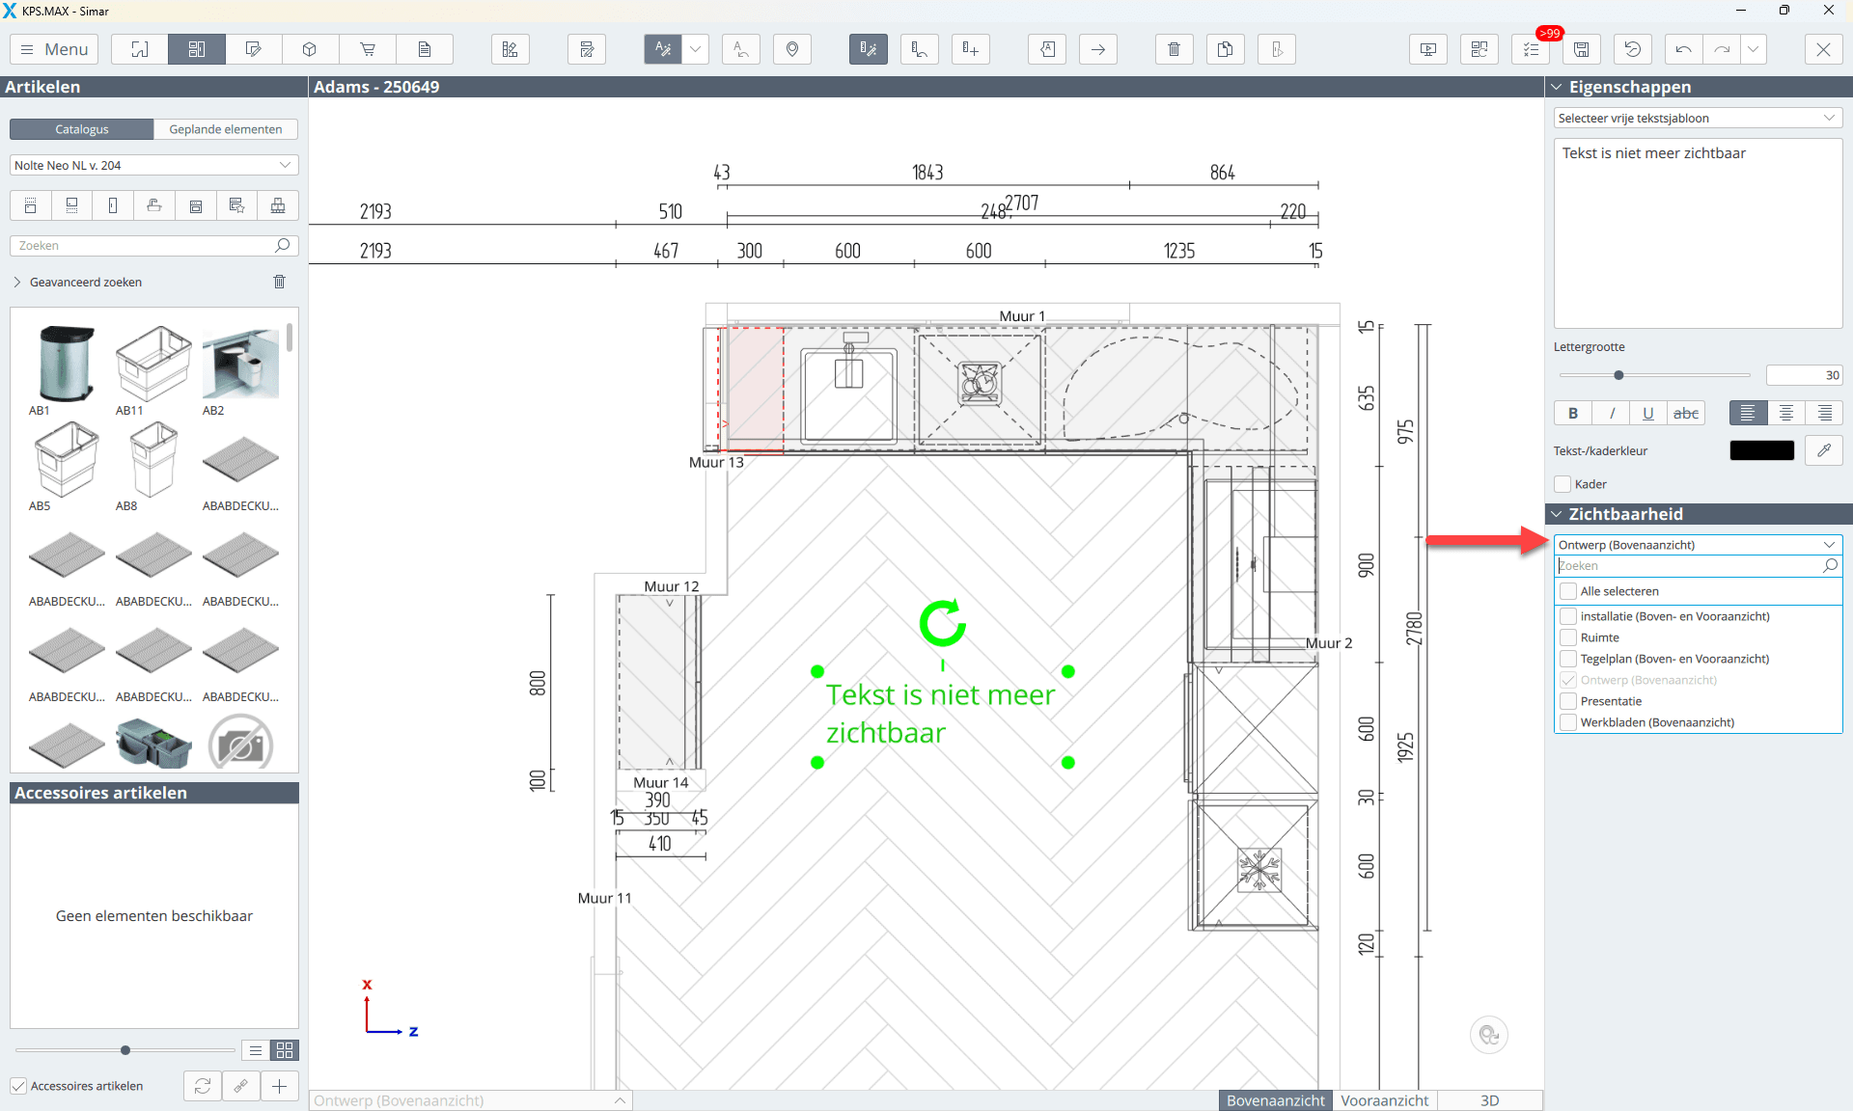Click the black Tekst-/kaderkleur color swatch
This screenshot has width=1853, height=1111.
tap(1761, 450)
